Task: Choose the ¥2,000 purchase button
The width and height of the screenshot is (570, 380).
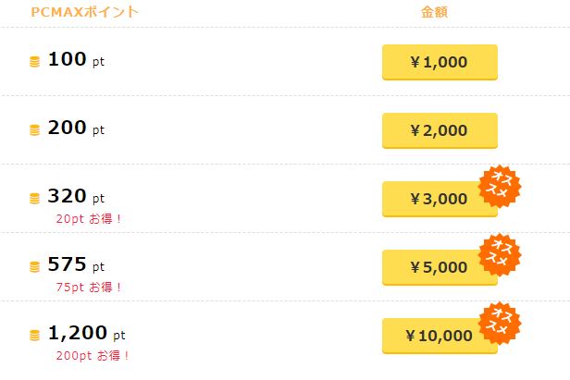Action: click(440, 130)
